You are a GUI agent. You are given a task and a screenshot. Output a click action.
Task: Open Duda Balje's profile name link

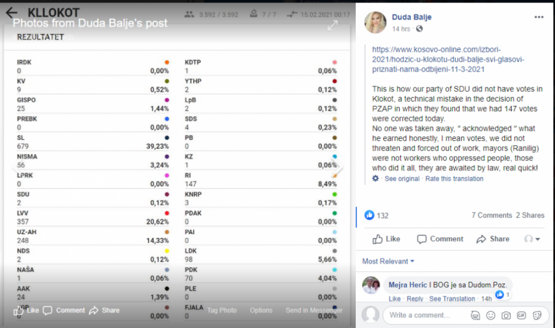[412, 17]
